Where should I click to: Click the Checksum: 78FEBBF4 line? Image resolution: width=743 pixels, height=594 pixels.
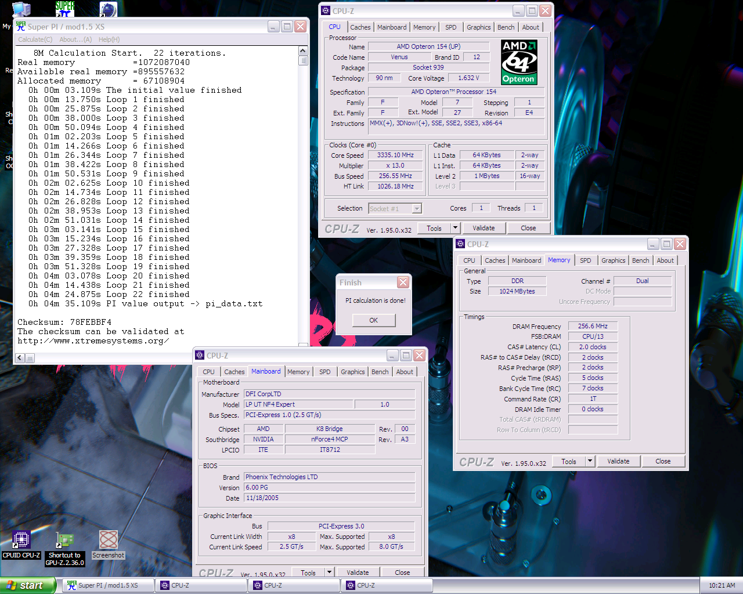(64, 323)
